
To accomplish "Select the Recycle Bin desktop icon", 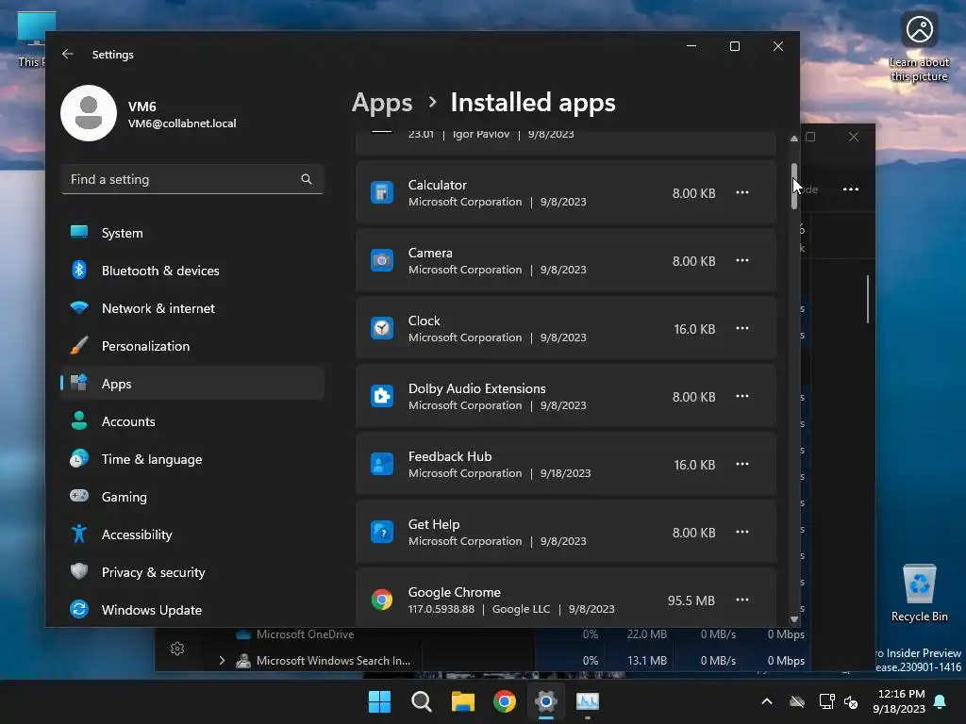I will tap(919, 594).
